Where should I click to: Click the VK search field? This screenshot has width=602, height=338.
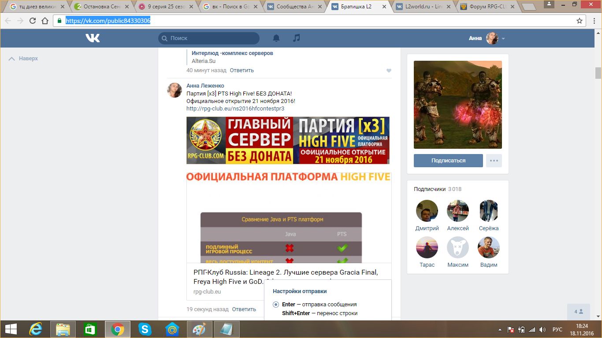(x=209, y=38)
